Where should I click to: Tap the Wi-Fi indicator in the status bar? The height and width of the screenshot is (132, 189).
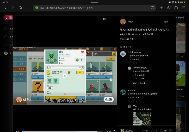[178, 2]
